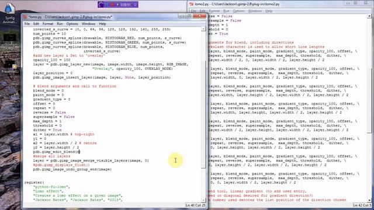
Task: Open File menu in lomo2.py window
Action: 193,11
